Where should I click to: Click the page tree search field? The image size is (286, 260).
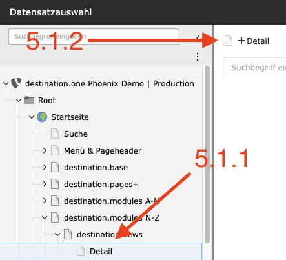pos(94,36)
